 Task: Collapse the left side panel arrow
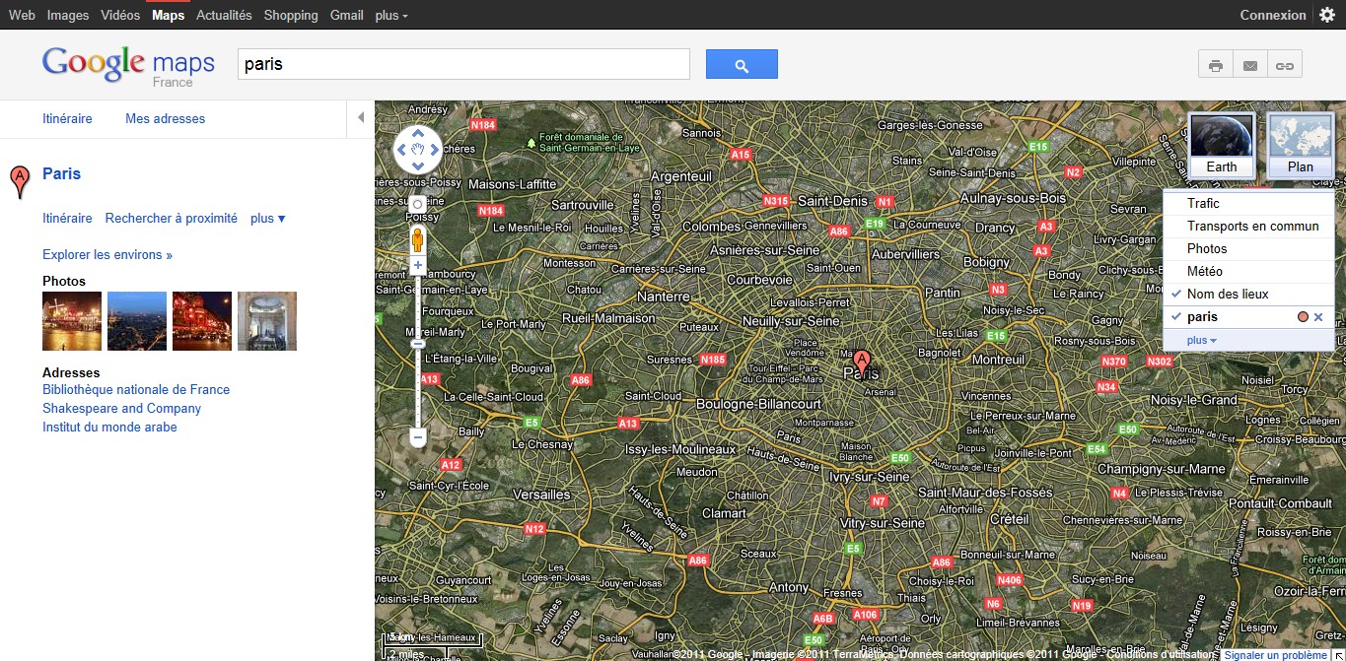[361, 118]
